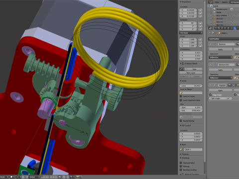Select the Object properties tab icon
The width and height of the screenshot is (239, 179).
click(228, 28)
